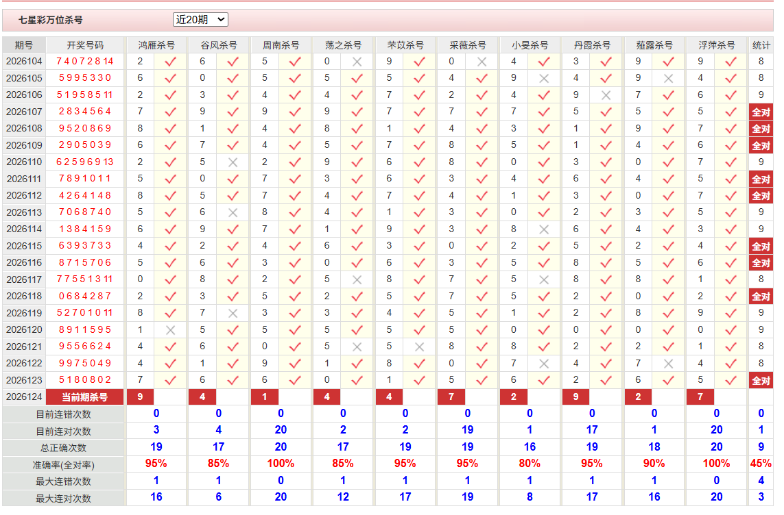Screen dimensions: 784x515
Task: Select the X mark for 2026117 under 荡之杀号
Action: coord(357,280)
